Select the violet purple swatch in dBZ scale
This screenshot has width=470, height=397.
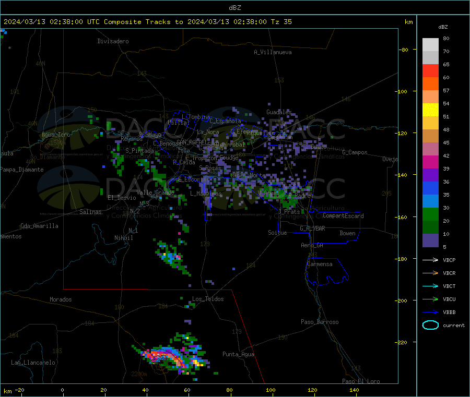click(430, 175)
